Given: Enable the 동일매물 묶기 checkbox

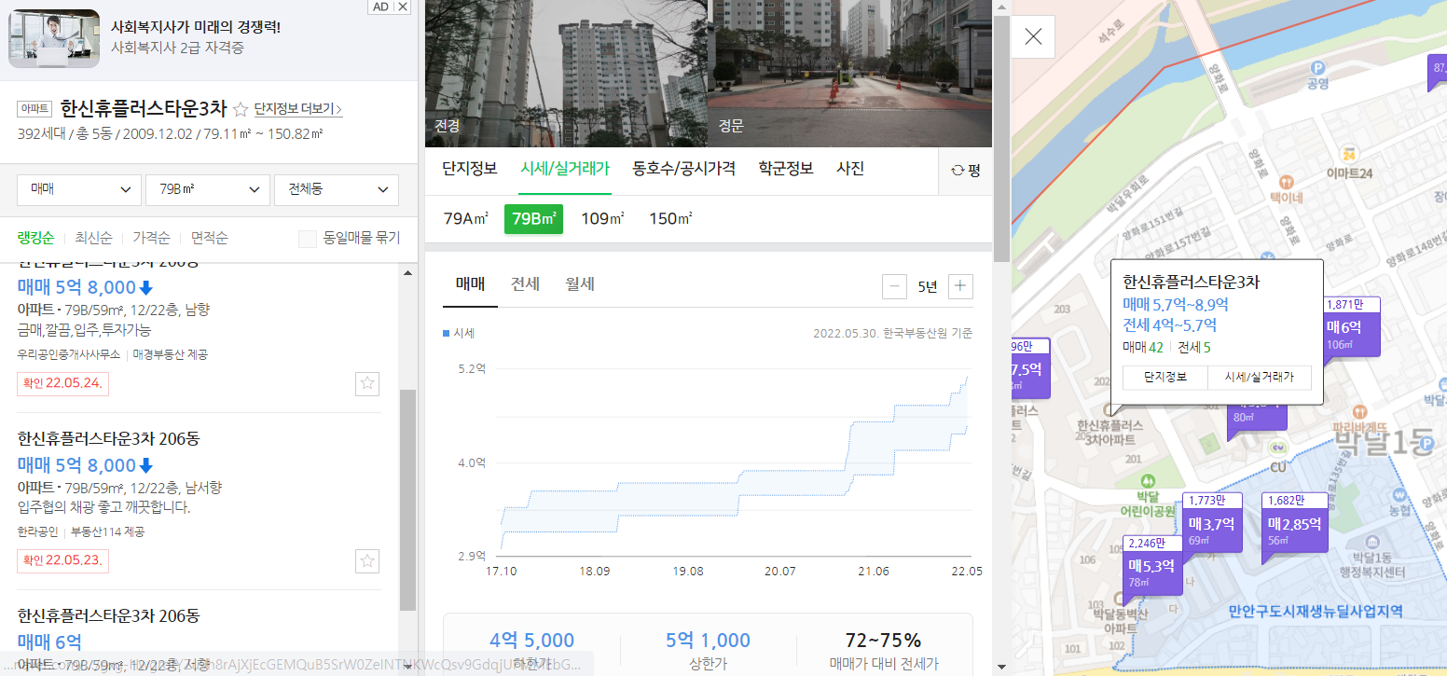Looking at the screenshot, I should coord(308,239).
